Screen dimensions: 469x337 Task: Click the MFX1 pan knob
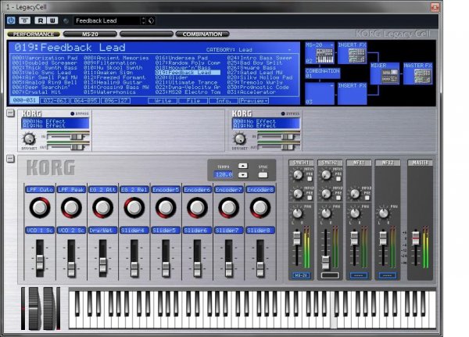point(355,213)
